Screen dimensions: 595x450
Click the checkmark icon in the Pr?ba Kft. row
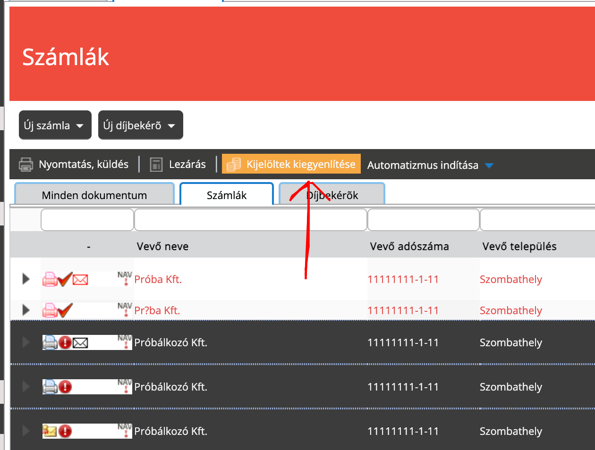(x=65, y=310)
